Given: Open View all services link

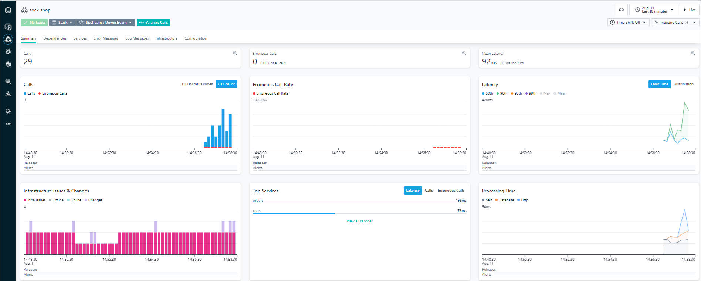Looking at the screenshot, I should (359, 221).
